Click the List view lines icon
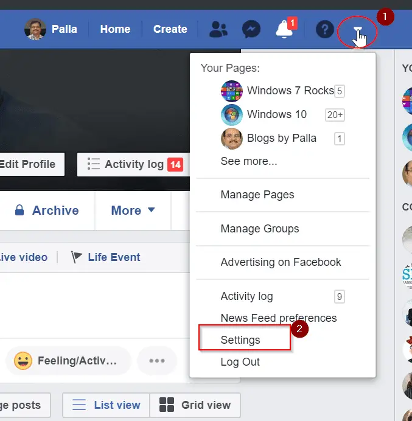 coord(79,405)
